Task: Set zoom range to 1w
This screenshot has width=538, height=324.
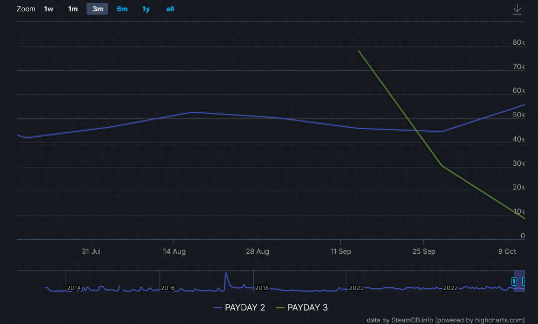Action: pos(49,9)
